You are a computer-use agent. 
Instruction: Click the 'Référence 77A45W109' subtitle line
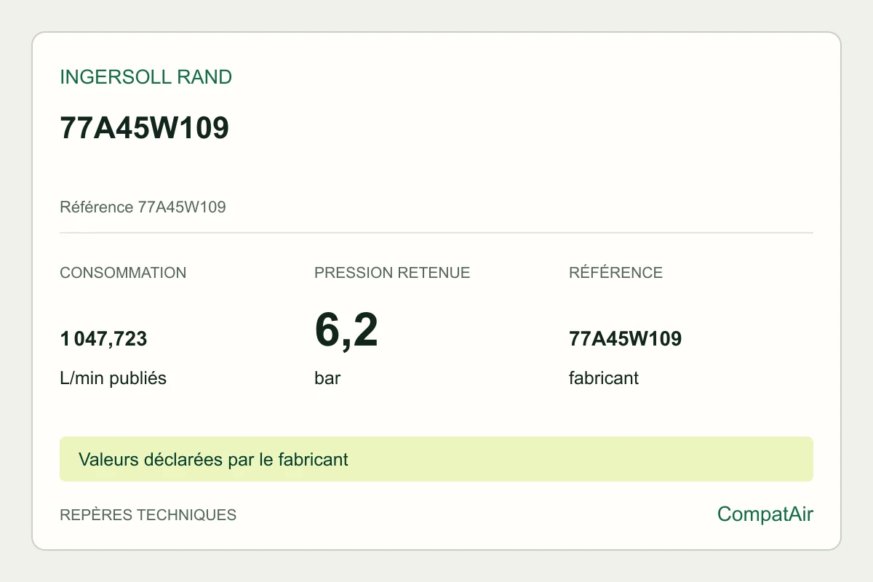point(143,207)
